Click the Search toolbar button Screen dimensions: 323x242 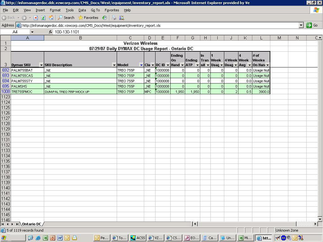[66, 18]
